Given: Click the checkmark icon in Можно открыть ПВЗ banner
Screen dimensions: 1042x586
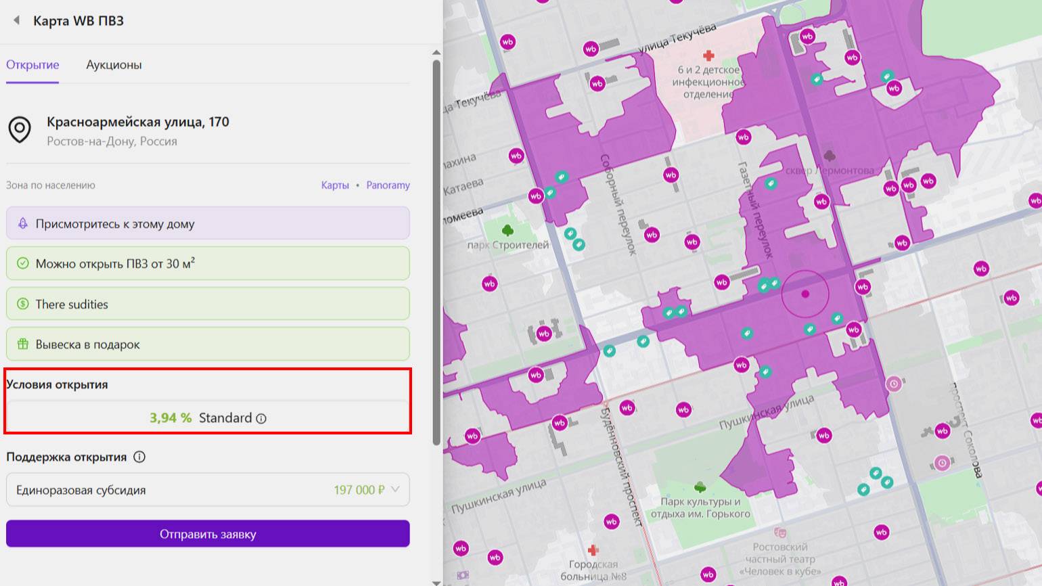Looking at the screenshot, I should 22,263.
